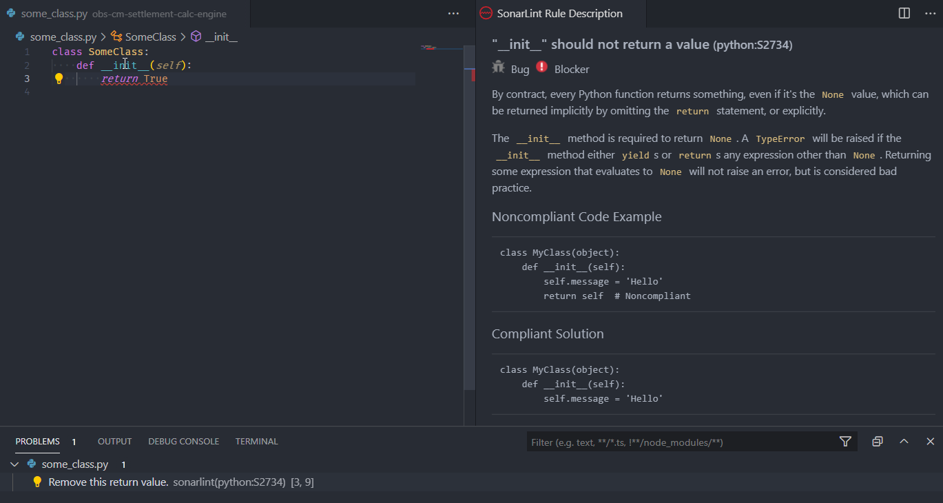Open more actions menu in the SonarLint panel

(930, 13)
